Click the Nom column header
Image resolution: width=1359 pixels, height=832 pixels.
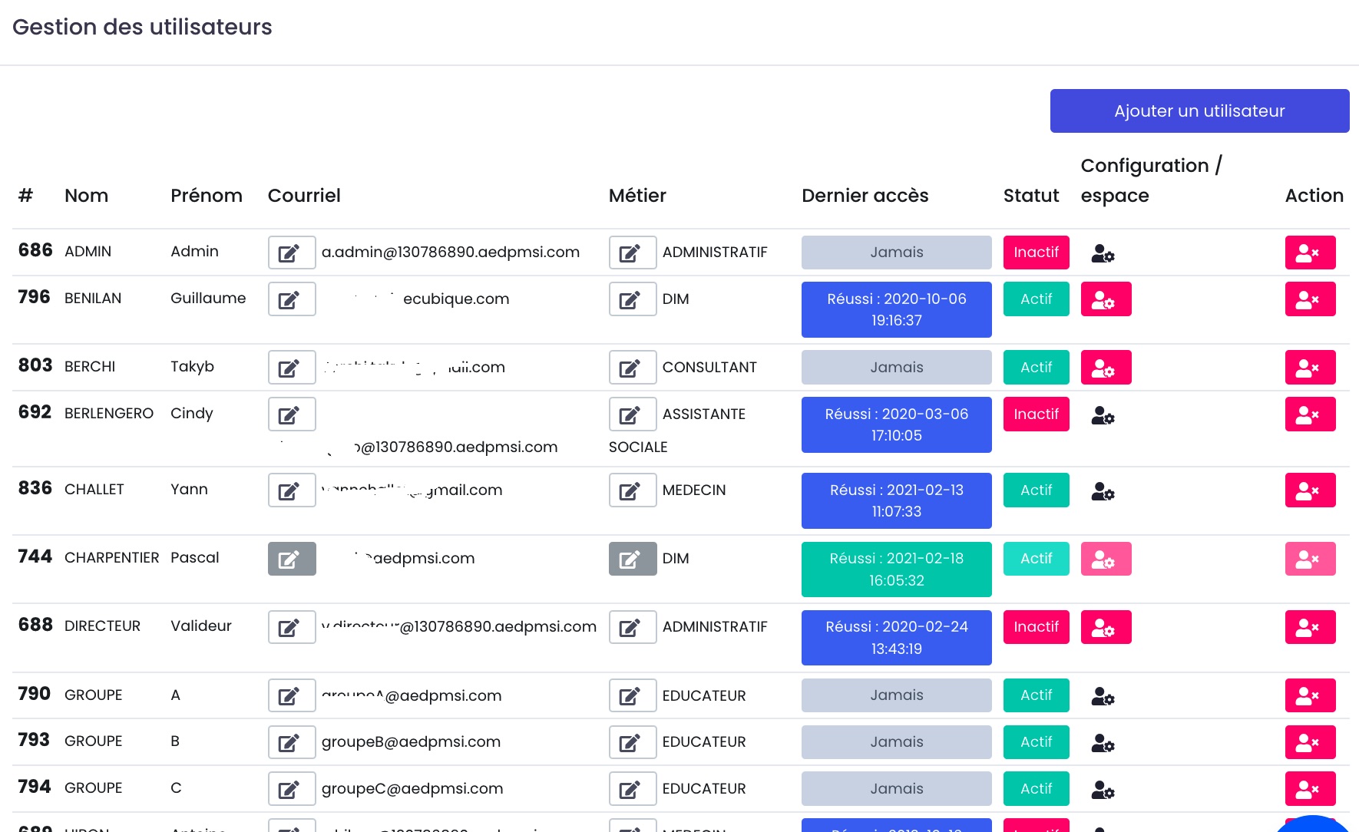pyautogui.click(x=86, y=196)
